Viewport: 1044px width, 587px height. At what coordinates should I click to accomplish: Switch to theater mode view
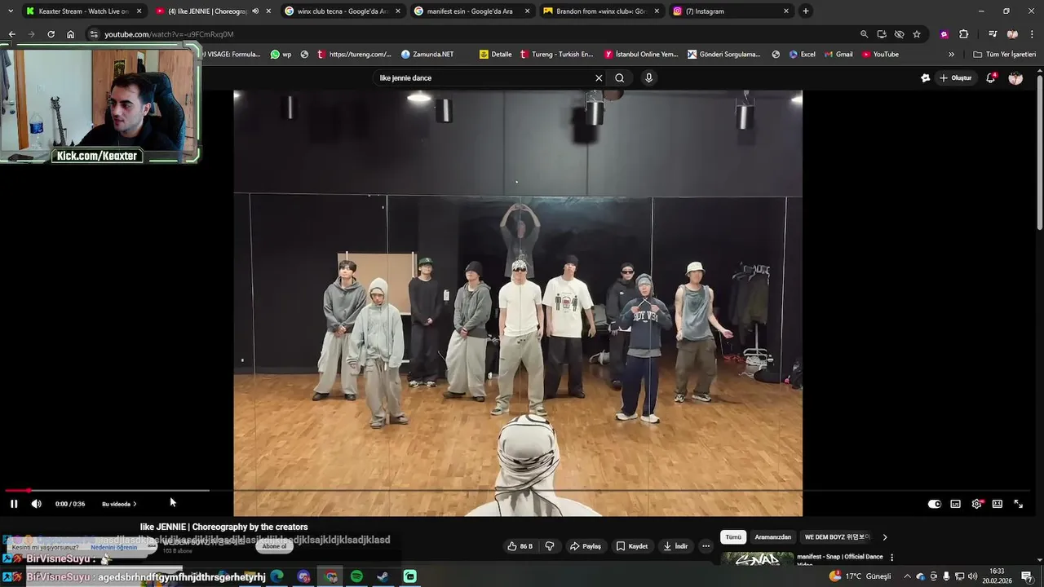click(997, 504)
